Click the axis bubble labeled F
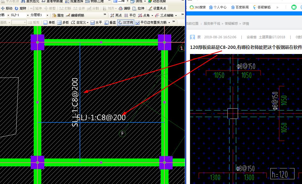302x184 pixels. (123, 133)
